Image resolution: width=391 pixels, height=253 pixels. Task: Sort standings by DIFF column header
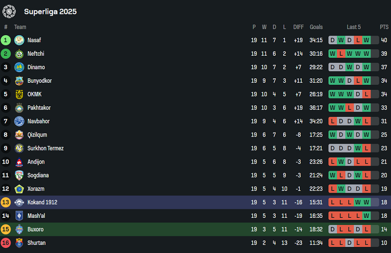(298, 27)
